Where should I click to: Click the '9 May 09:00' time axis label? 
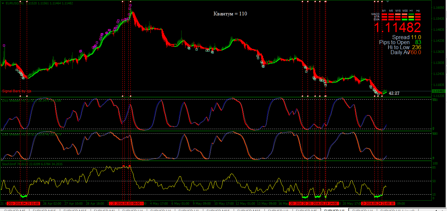[202, 203]
